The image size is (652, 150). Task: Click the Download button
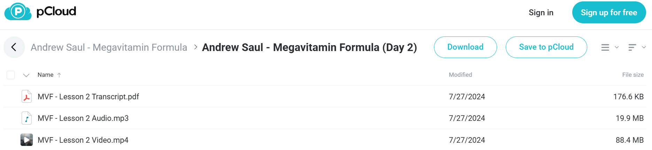[465, 47]
